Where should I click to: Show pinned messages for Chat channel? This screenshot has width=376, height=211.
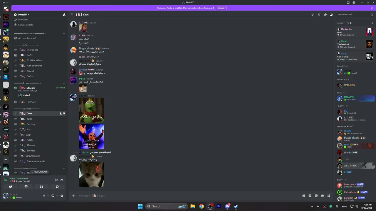coord(325,15)
